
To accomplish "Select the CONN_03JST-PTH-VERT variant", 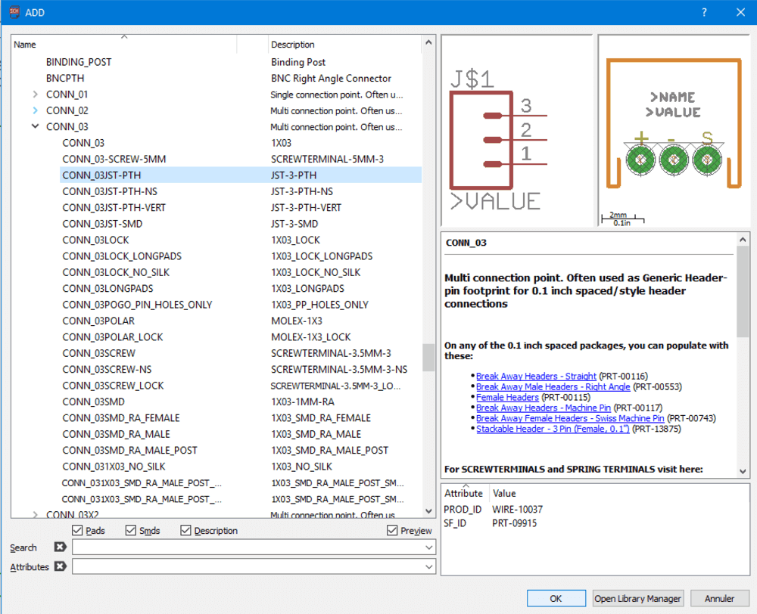I will [114, 208].
